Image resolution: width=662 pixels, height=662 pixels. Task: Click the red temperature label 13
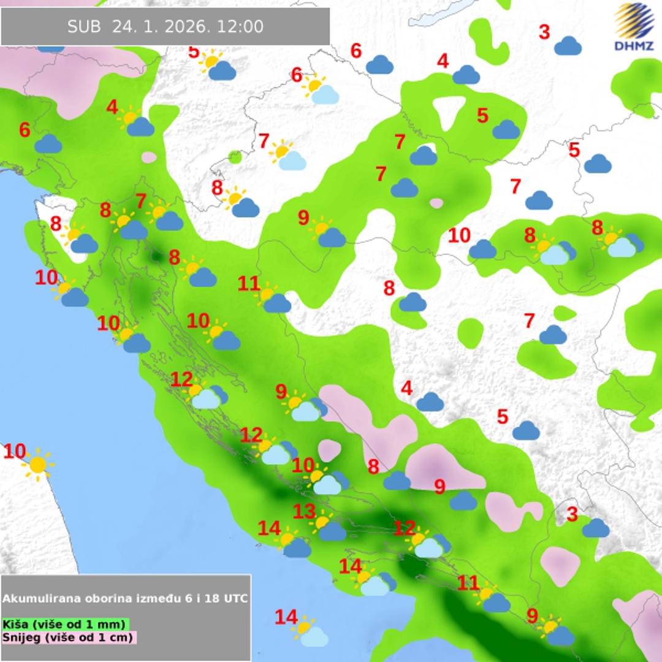click(303, 511)
